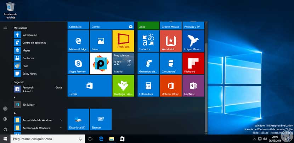Click the Cortana microphone icon
The image size is (294, 143).
[80, 139]
